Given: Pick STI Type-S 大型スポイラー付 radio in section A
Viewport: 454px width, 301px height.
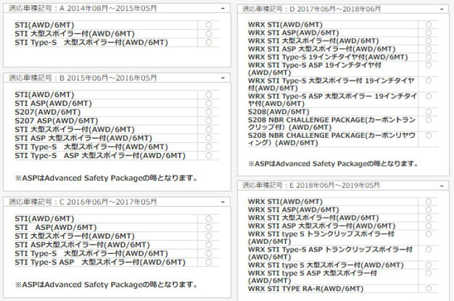Looking at the screenshot, I should click(x=209, y=42).
